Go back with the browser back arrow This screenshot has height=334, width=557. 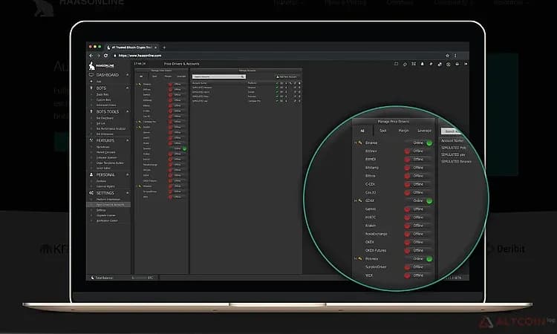coord(91,56)
